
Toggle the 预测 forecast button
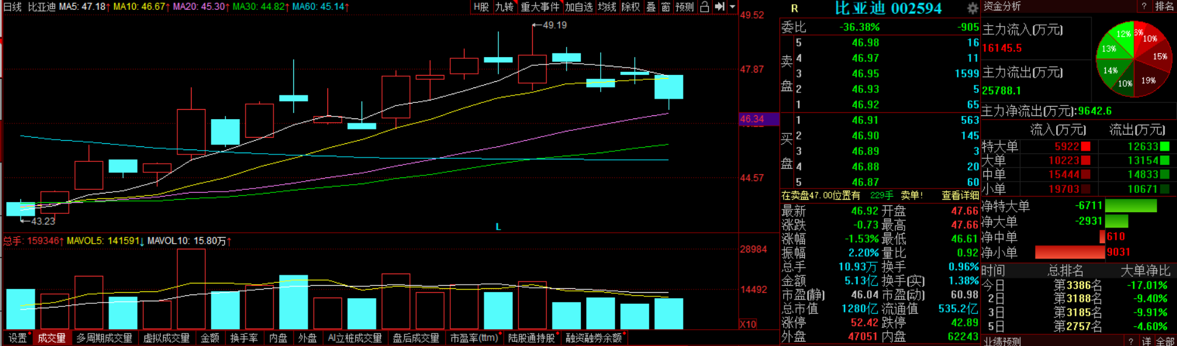click(x=685, y=7)
